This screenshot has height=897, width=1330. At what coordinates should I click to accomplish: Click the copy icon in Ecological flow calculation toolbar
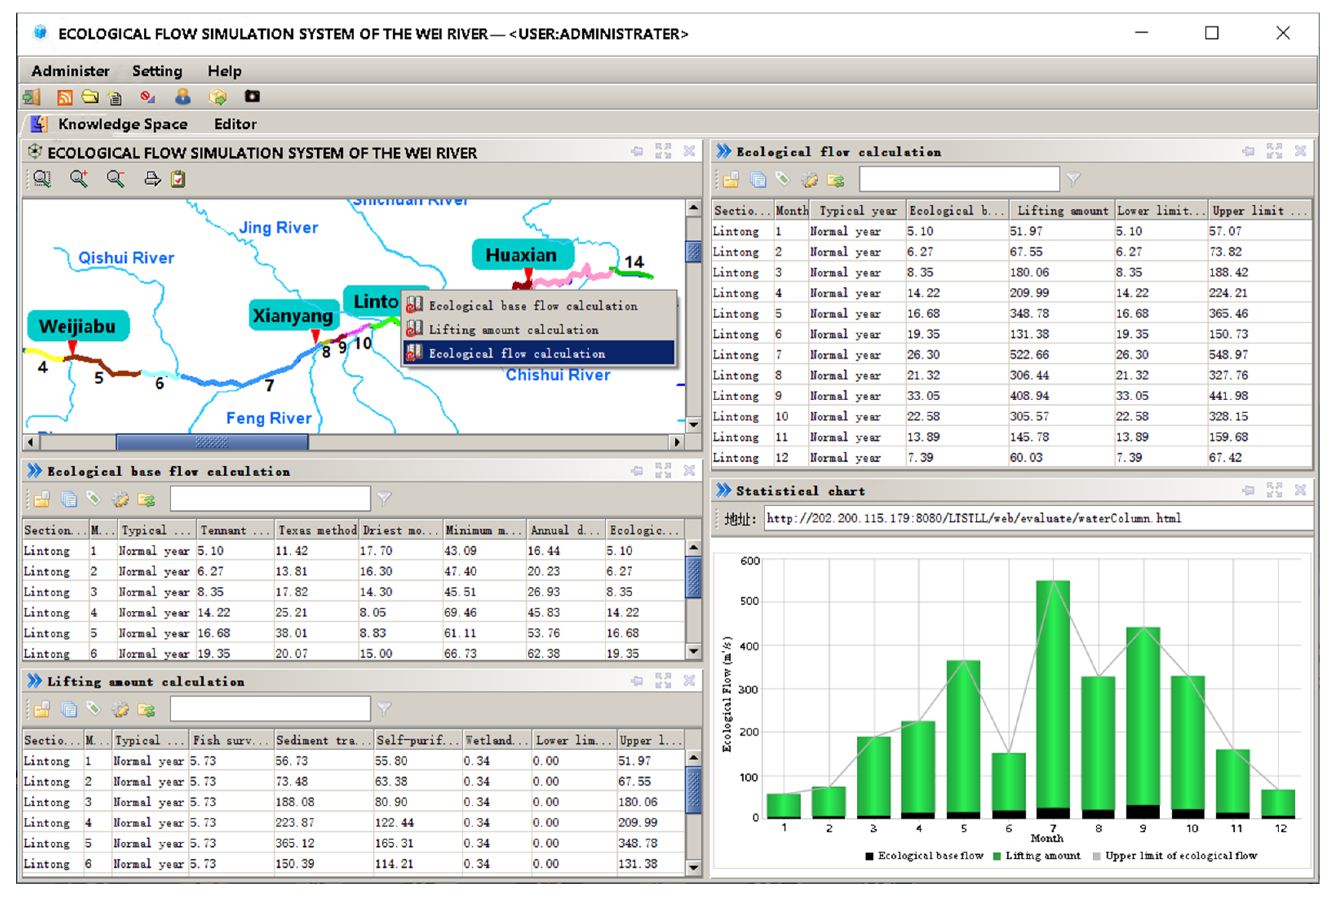click(757, 180)
